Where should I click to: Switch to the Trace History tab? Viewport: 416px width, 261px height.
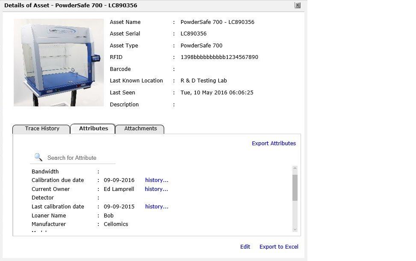tap(42, 129)
